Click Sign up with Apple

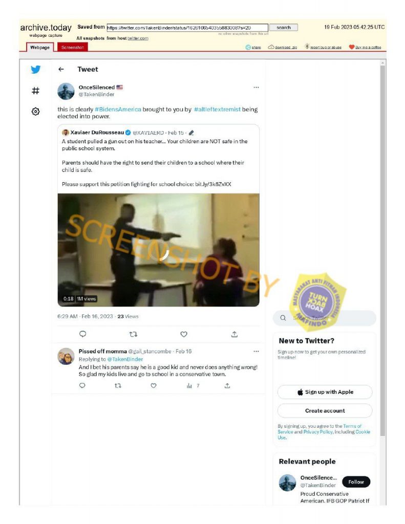(325, 392)
